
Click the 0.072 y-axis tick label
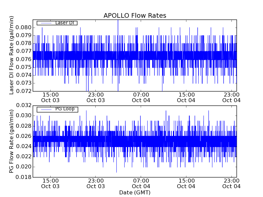[x=23, y=91]
